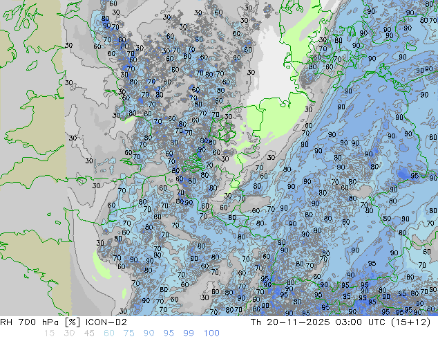Click the legend value 15

49,333
